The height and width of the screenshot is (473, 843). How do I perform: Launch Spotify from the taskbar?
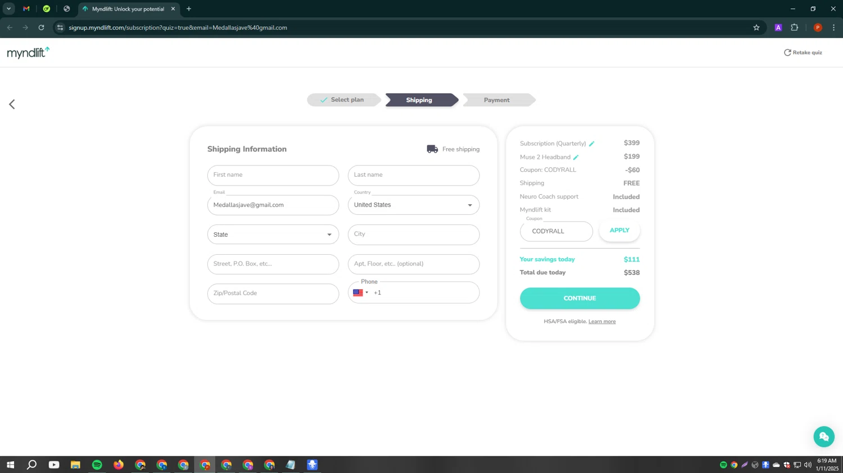pyautogui.click(x=97, y=465)
